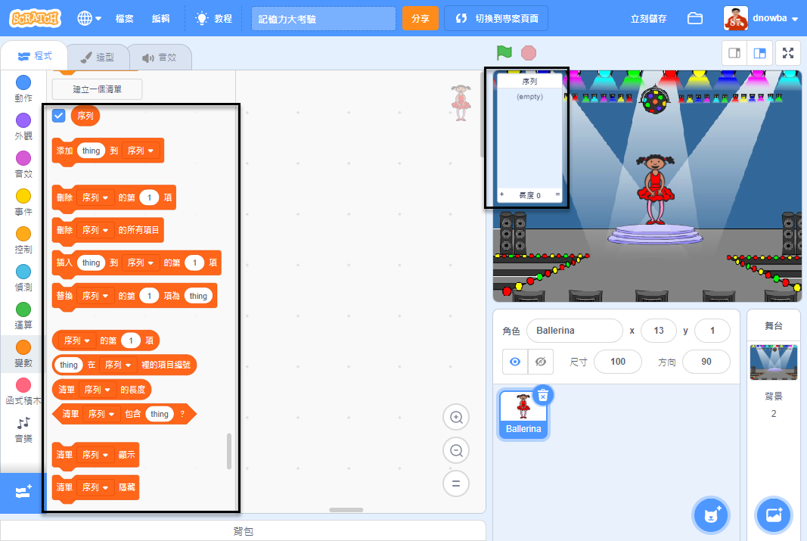Viewport: 807px width, 541px height.
Task: Enter fullscreen presentation mode
Action: (787, 53)
